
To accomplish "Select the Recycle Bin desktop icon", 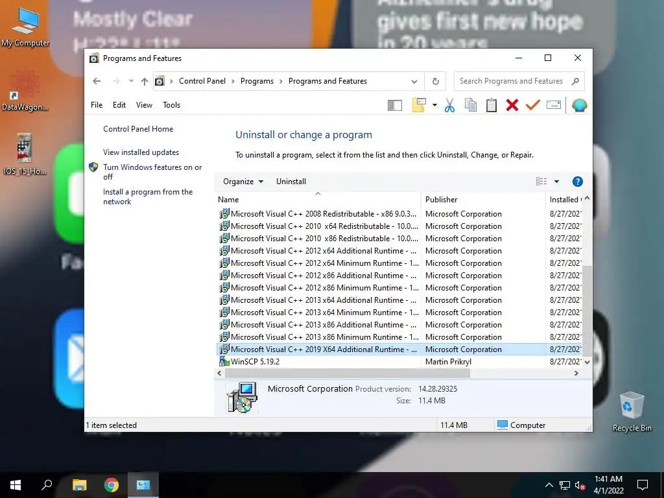I will pyautogui.click(x=632, y=412).
